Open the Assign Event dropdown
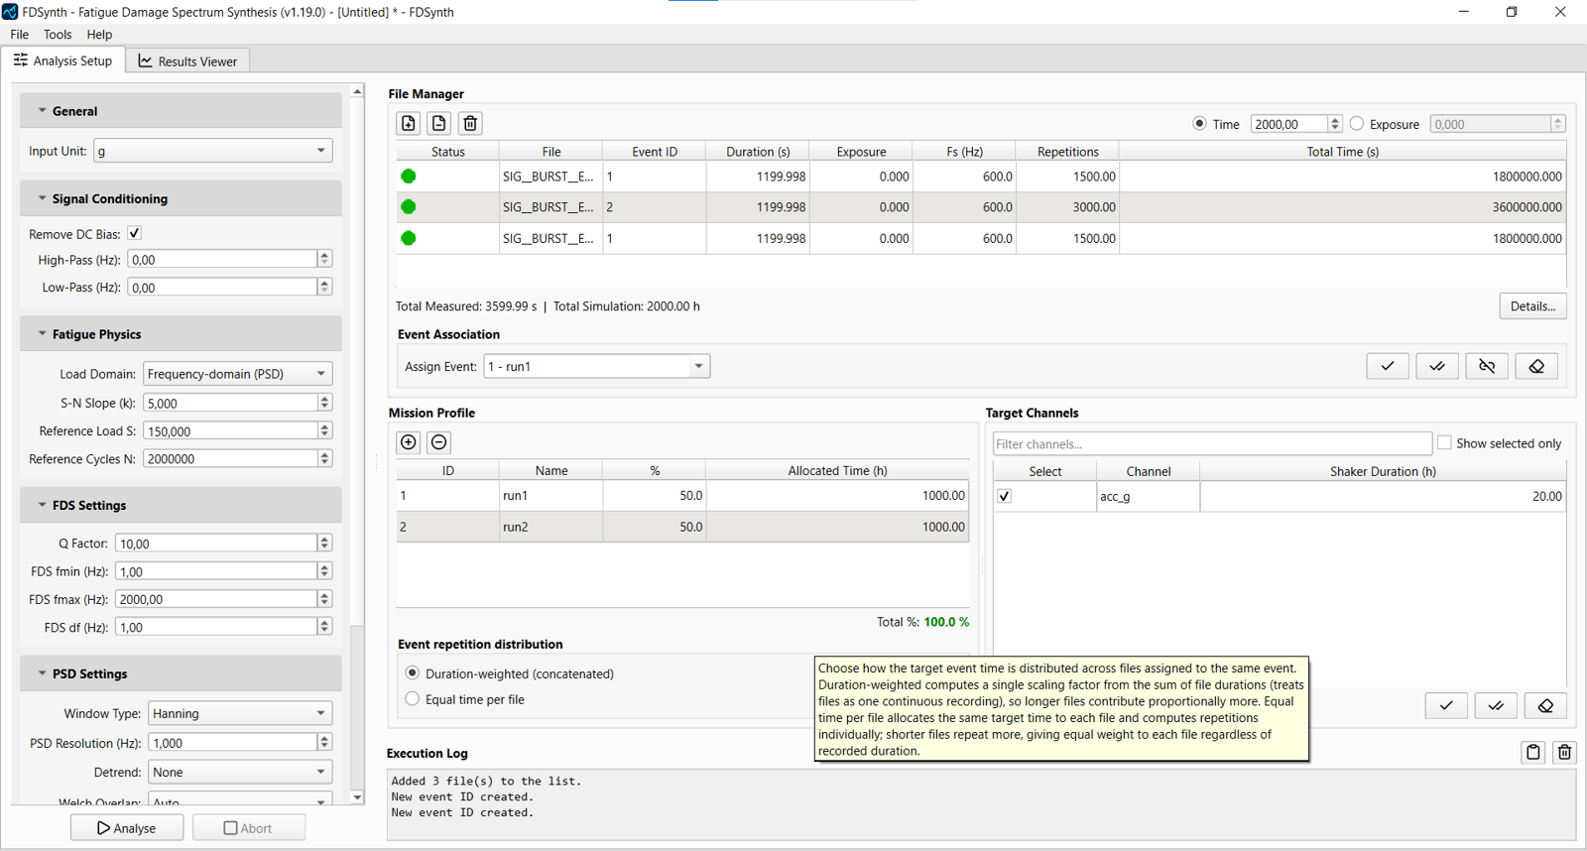 point(596,366)
